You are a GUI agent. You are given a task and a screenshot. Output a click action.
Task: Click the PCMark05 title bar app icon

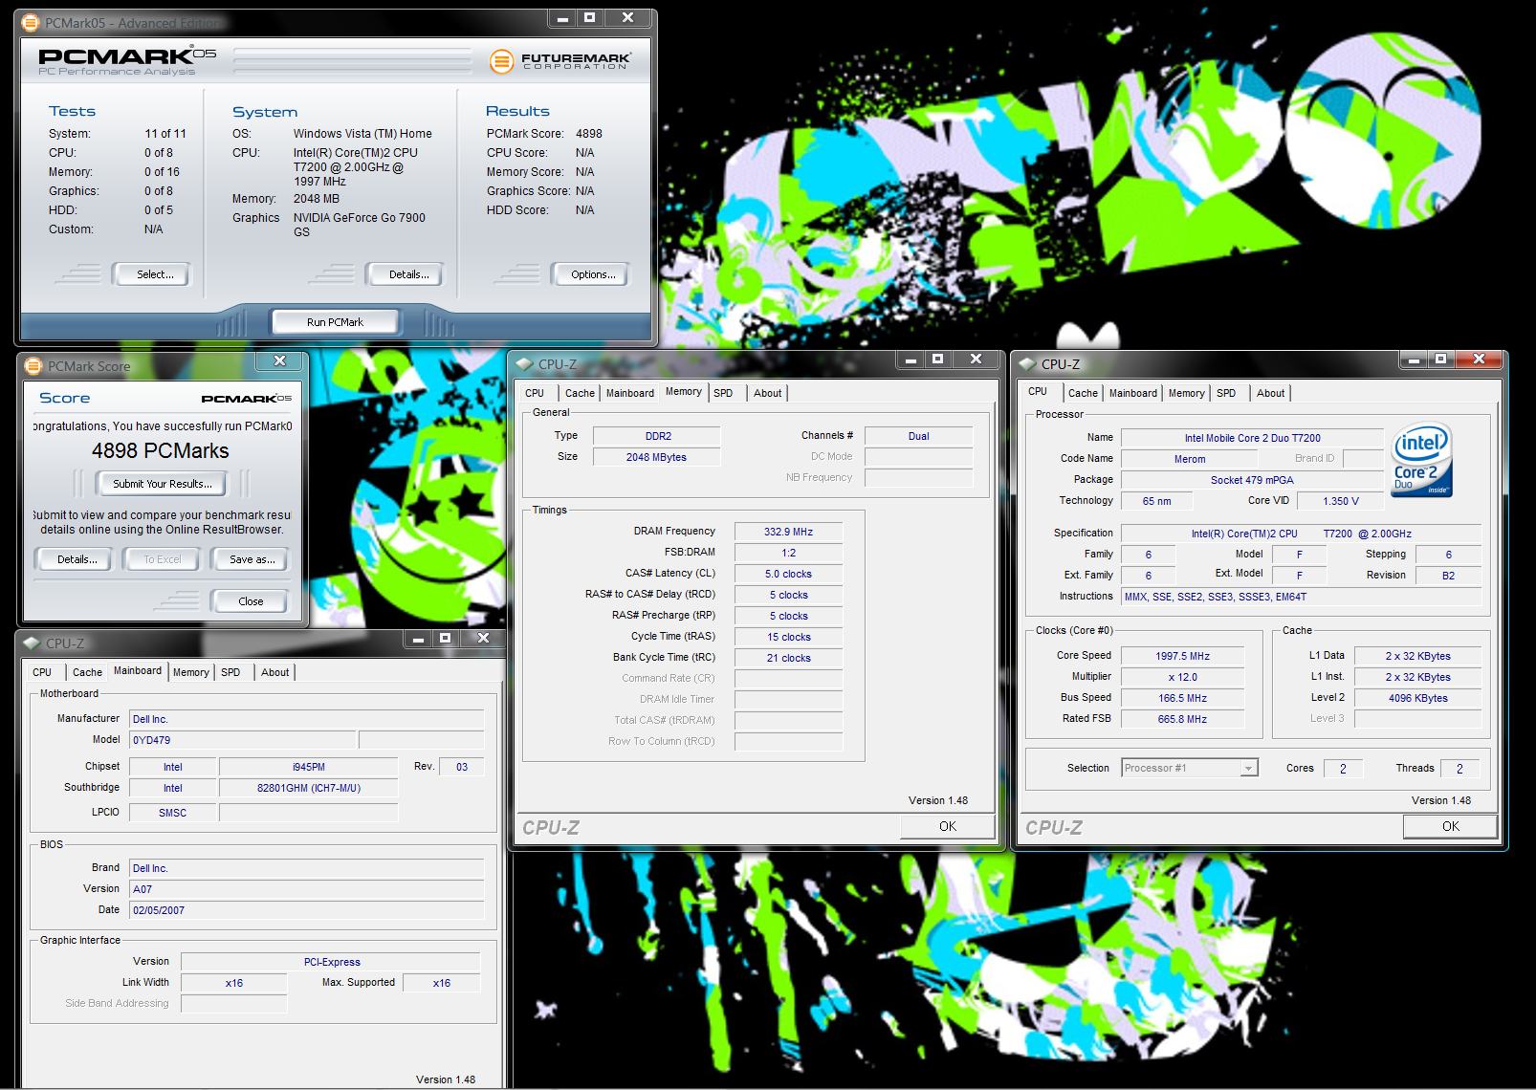[x=31, y=22]
